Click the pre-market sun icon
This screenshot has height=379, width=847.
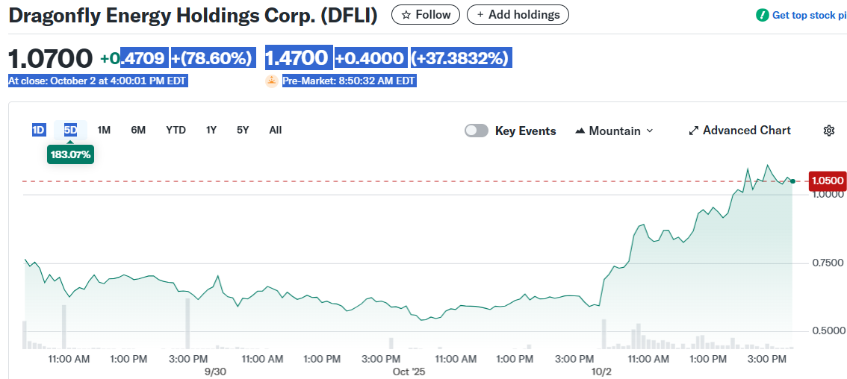point(272,81)
